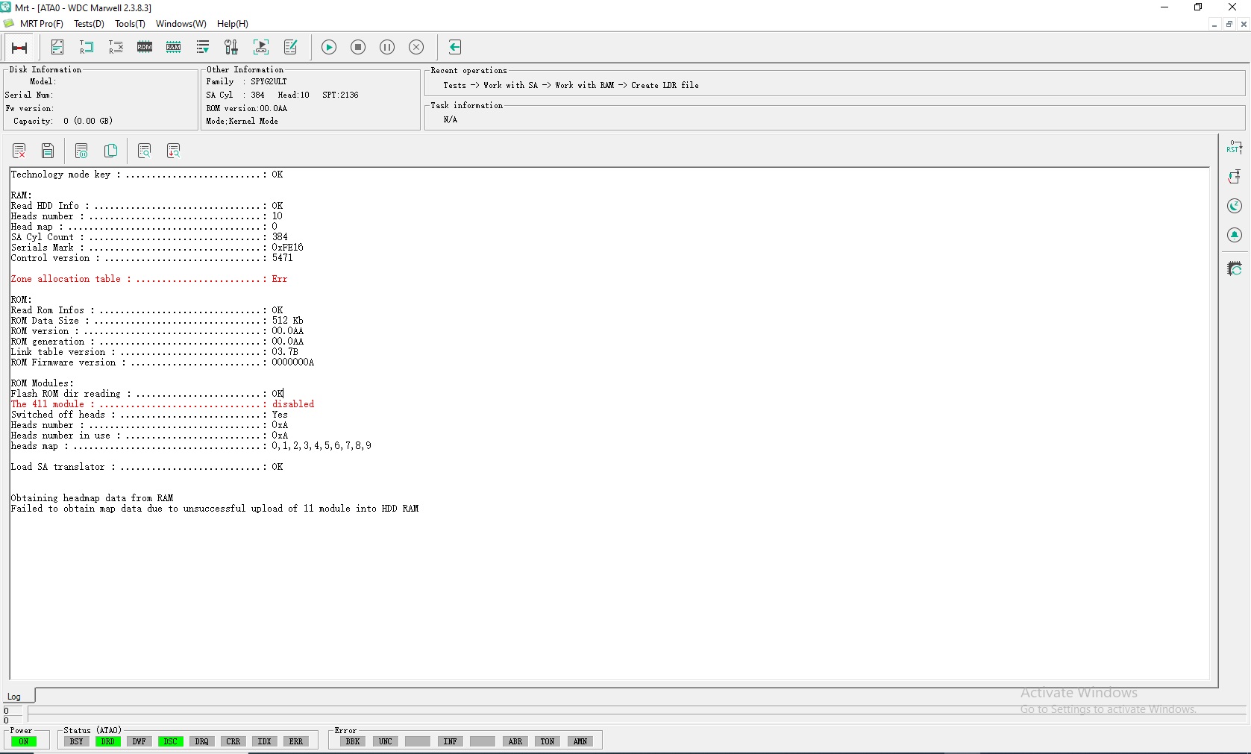
Task: Open the RAM tools icon
Action: pos(174,48)
